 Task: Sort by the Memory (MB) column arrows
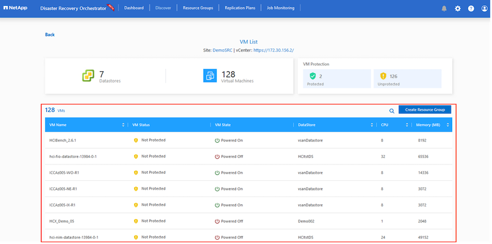point(447,125)
